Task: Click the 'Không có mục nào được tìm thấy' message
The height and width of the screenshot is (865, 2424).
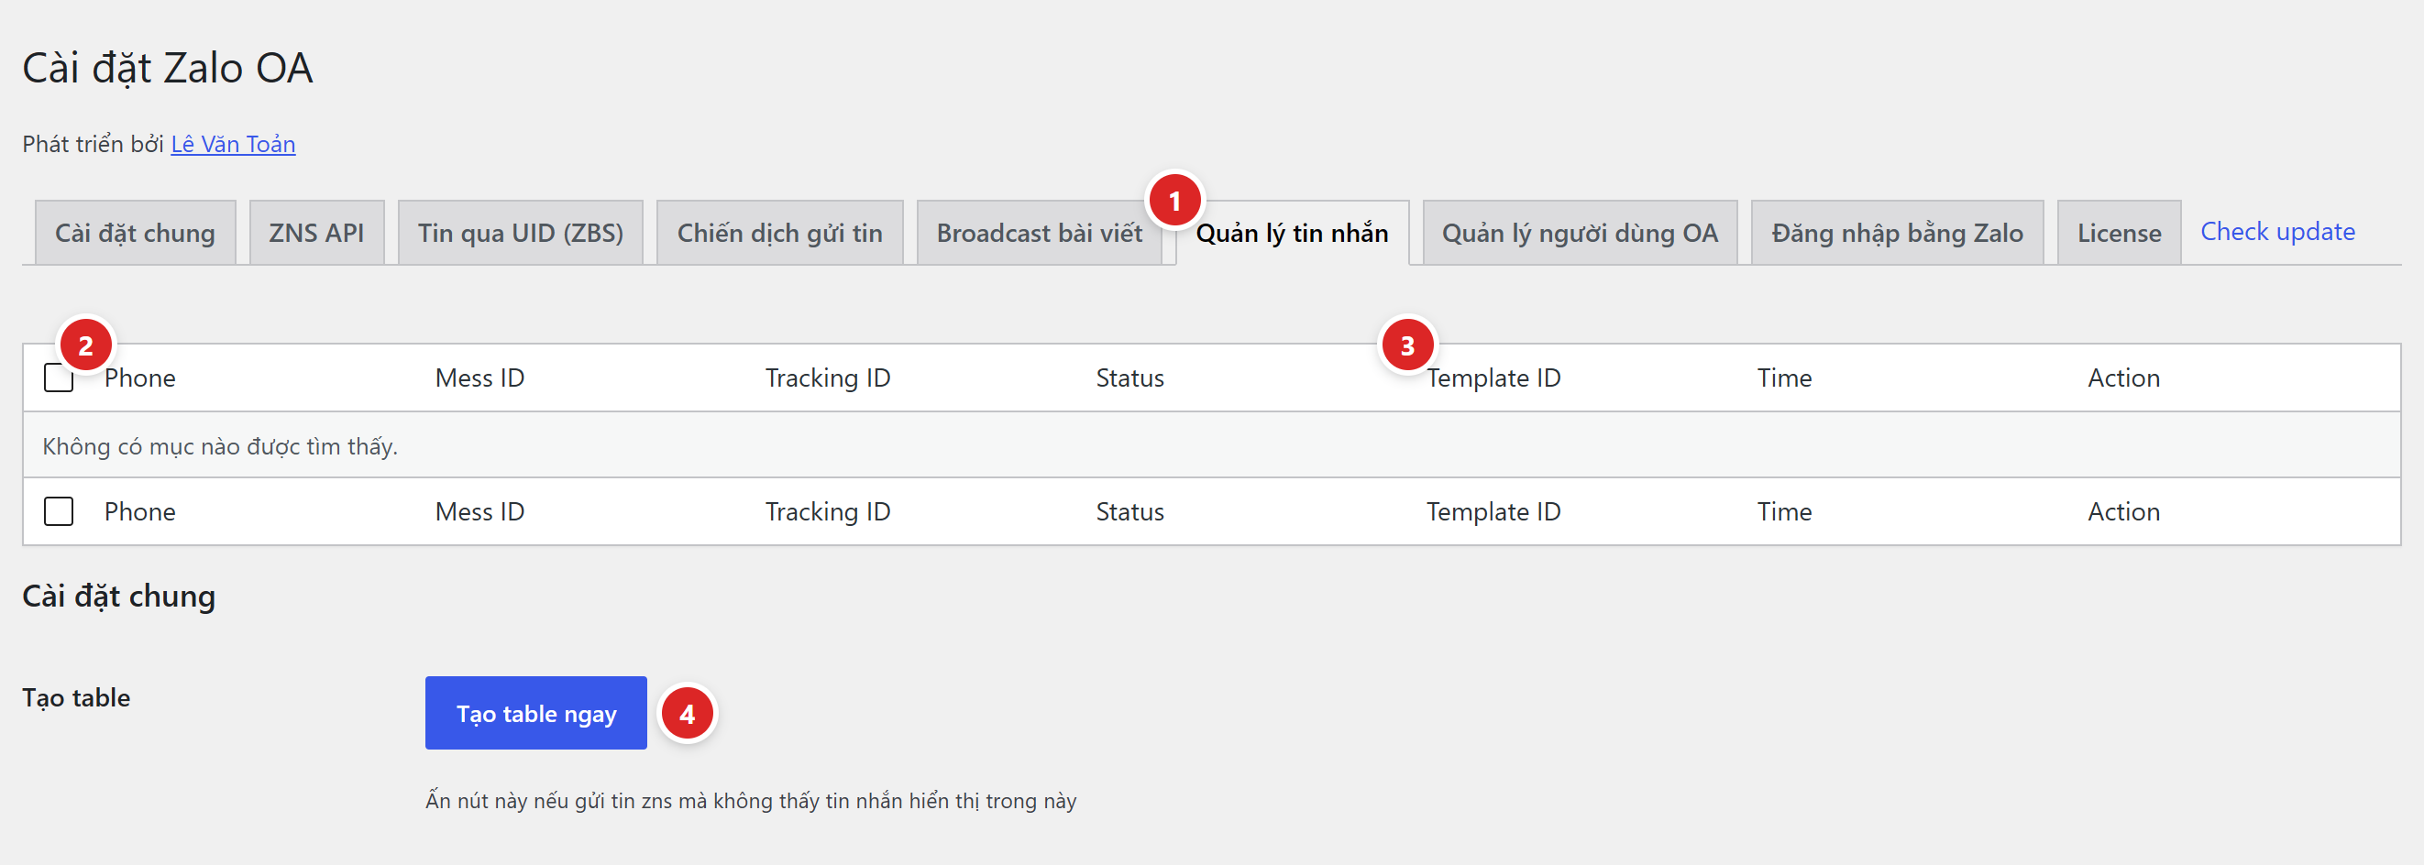Action: [x=220, y=445]
